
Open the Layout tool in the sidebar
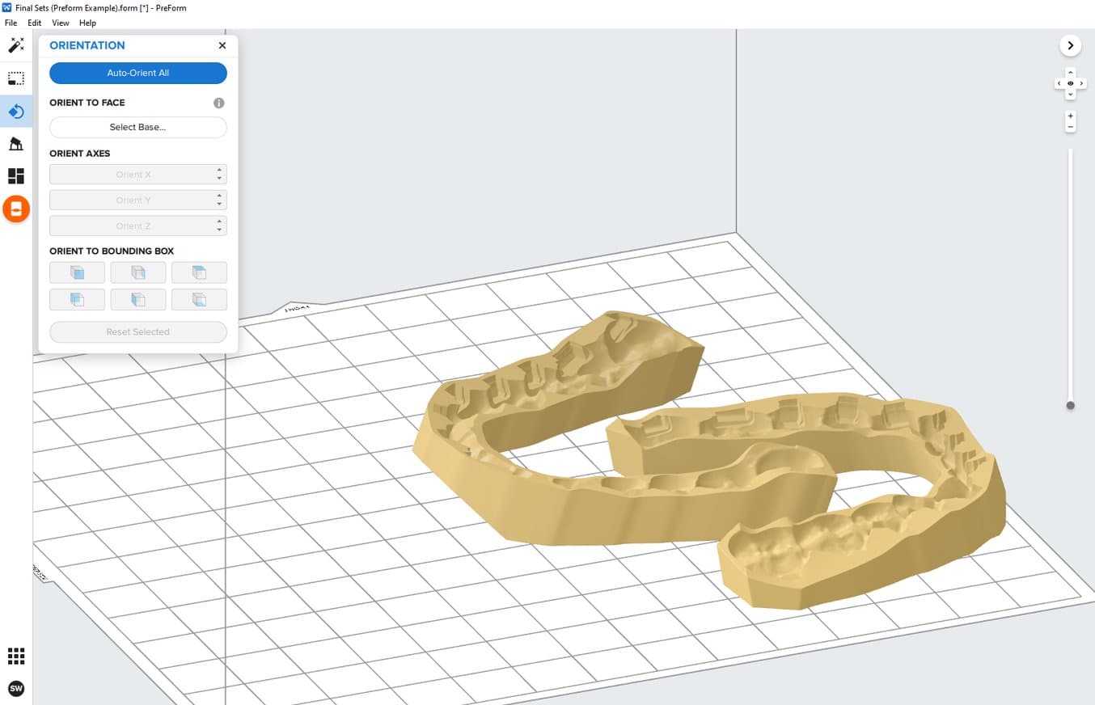[16, 176]
